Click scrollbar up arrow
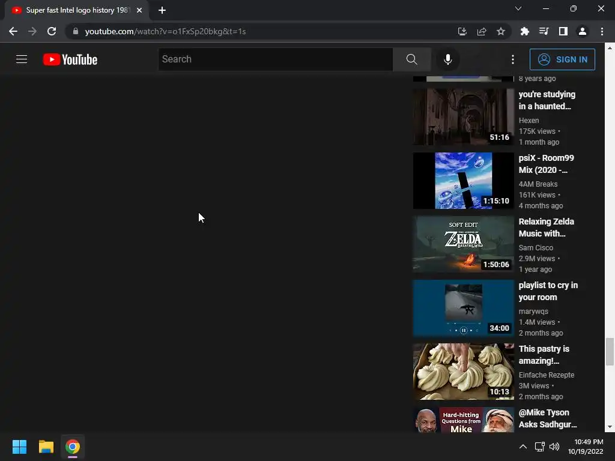This screenshot has width=615, height=461. click(610, 48)
